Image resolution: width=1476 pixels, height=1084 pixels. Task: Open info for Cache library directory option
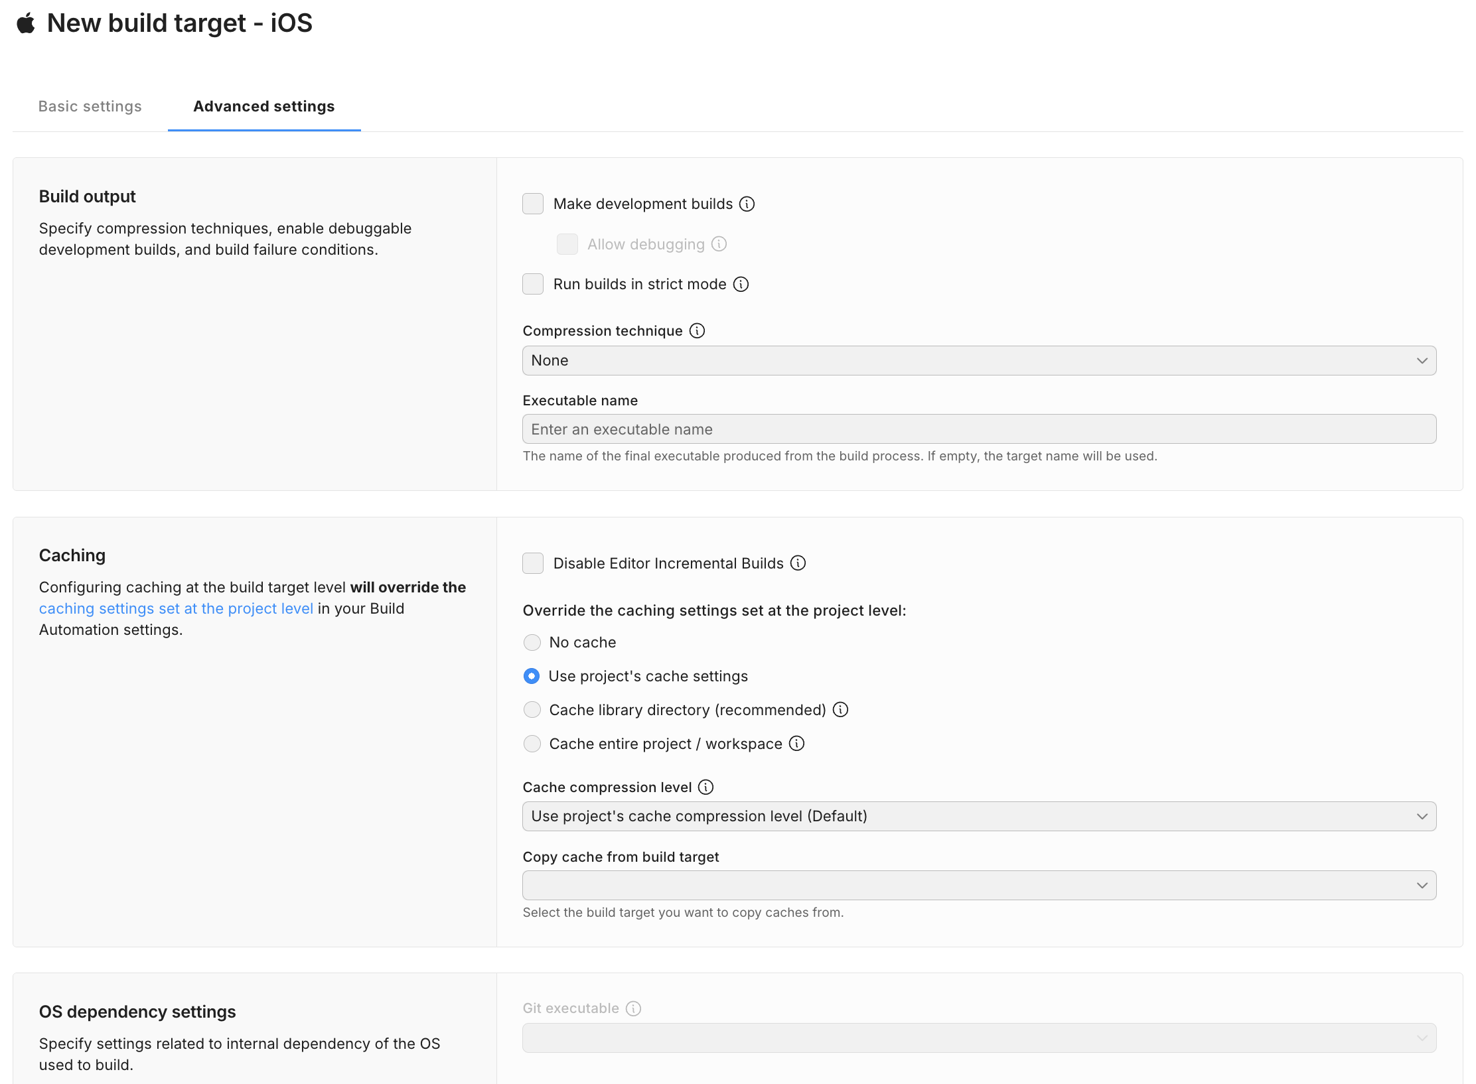coord(840,709)
